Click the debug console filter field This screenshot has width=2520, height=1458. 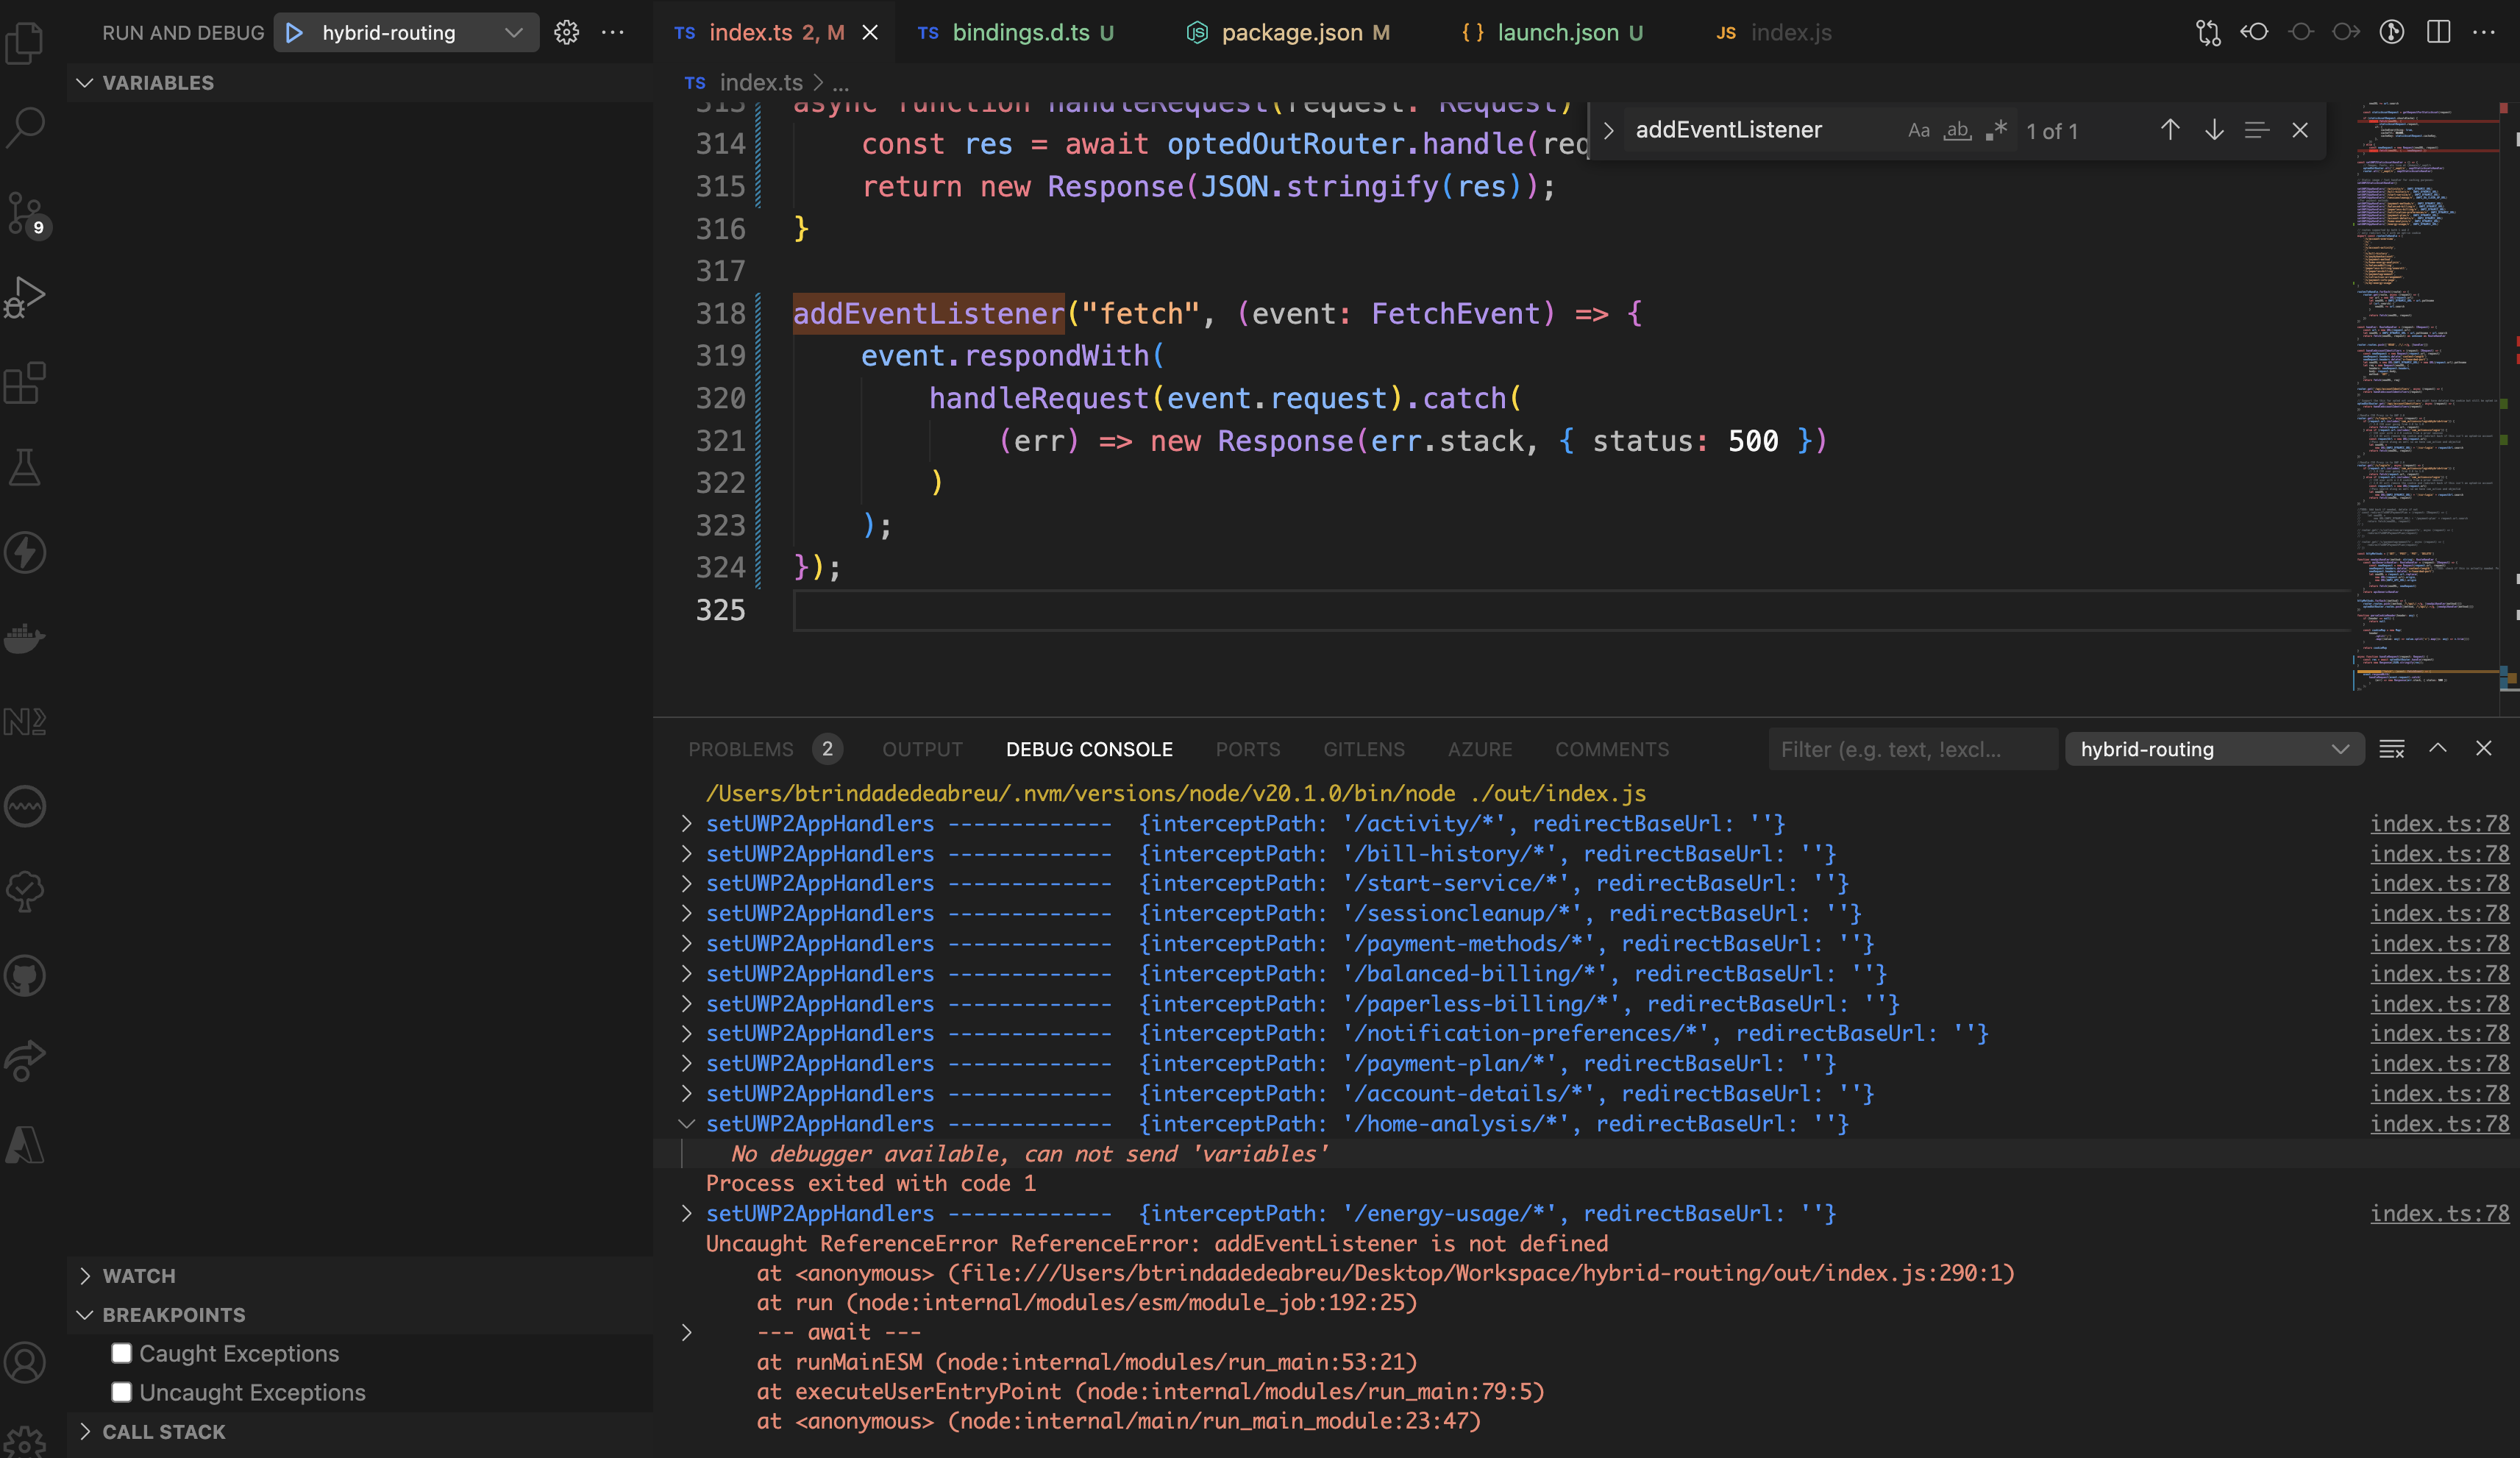(1910, 749)
